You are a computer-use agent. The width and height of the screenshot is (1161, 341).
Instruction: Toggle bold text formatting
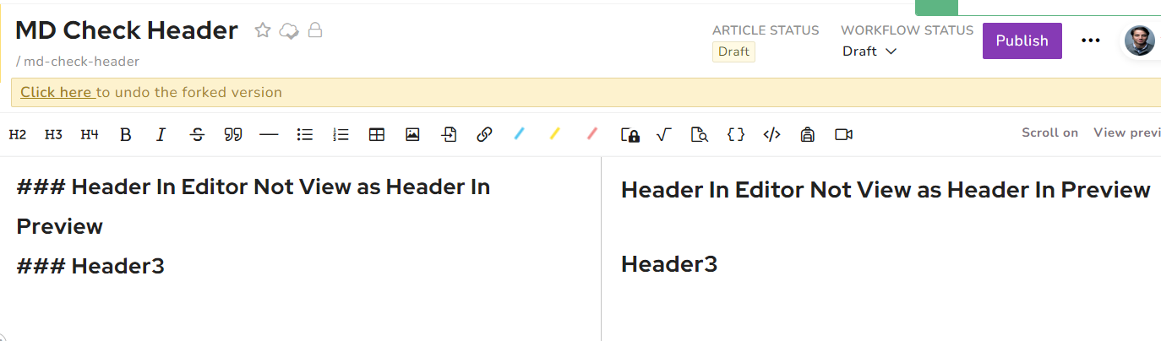pos(125,134)
